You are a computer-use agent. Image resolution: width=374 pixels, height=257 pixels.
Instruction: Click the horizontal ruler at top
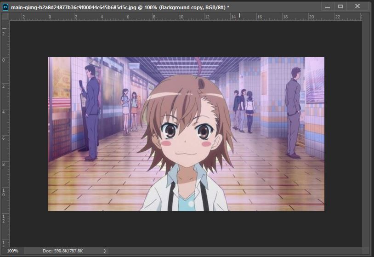pos(186,17)
